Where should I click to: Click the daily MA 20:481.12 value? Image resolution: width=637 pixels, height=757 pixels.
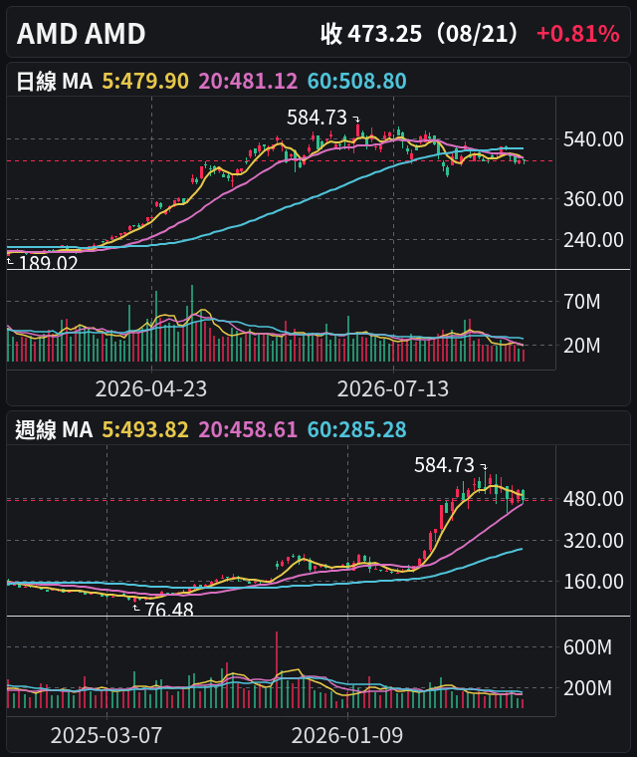248,81
